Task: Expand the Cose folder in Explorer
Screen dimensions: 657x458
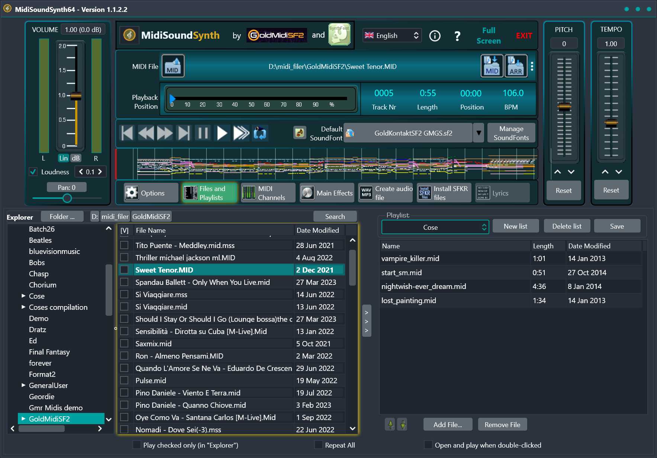Action: pos(23,296)
